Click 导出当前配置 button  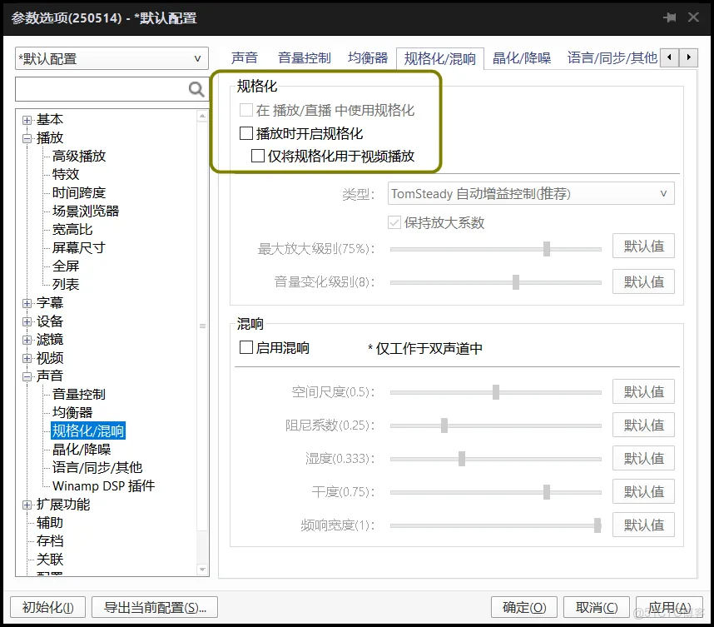[x=154, y=607]
